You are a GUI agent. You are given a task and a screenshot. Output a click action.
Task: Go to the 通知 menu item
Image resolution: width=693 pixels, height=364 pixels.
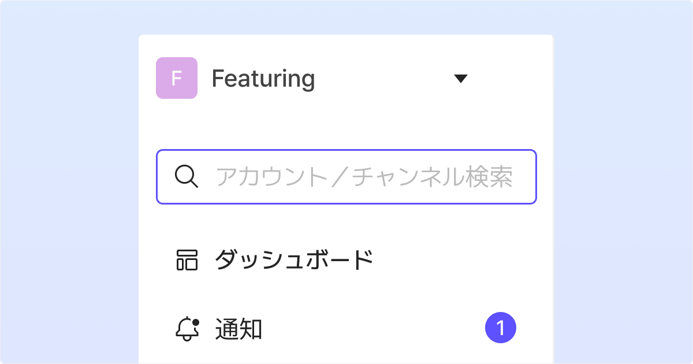239,329
